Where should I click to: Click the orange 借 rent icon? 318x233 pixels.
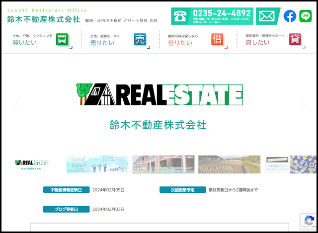[x=218, y=39]
